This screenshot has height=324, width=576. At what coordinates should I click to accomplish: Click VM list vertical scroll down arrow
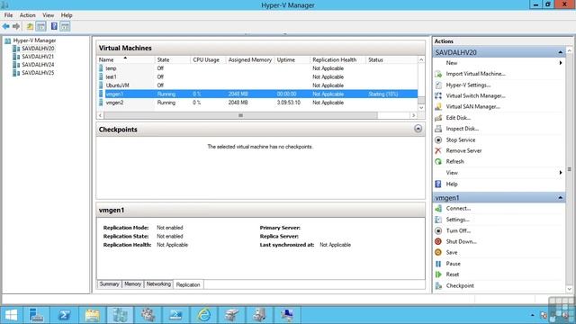(x=421, y=108)
